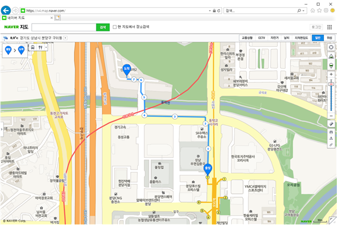This screenshot has height=227, width=337.
Task: Click the smiley feedback icon
Action: click(x=333, y=11)
